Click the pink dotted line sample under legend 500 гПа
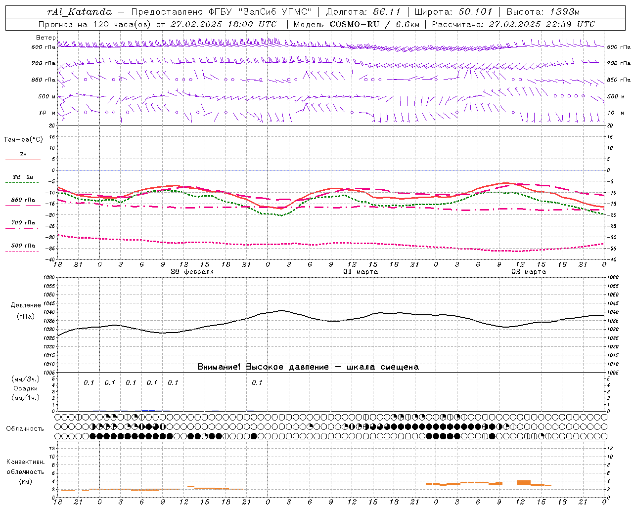633x506 pixels. pos(22,252)
